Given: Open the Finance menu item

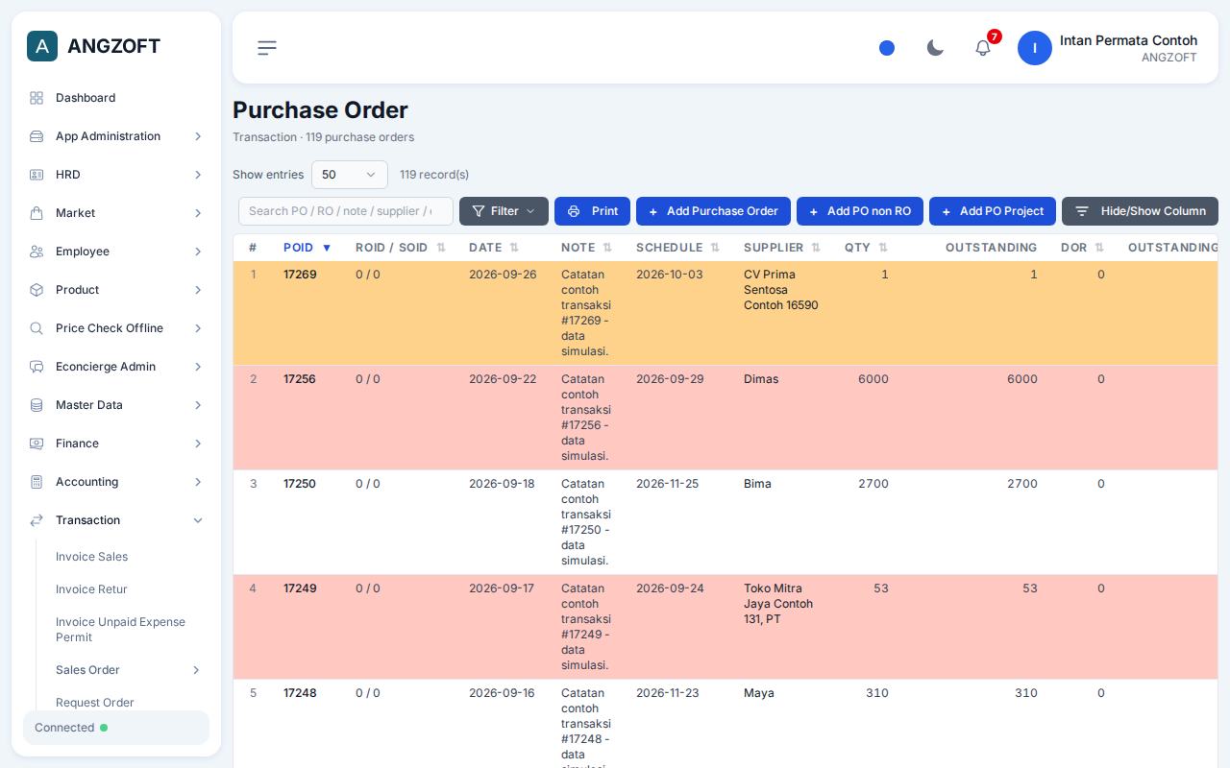Looking at the screenshot, I should pyautogui.click(x=116, y=444).
